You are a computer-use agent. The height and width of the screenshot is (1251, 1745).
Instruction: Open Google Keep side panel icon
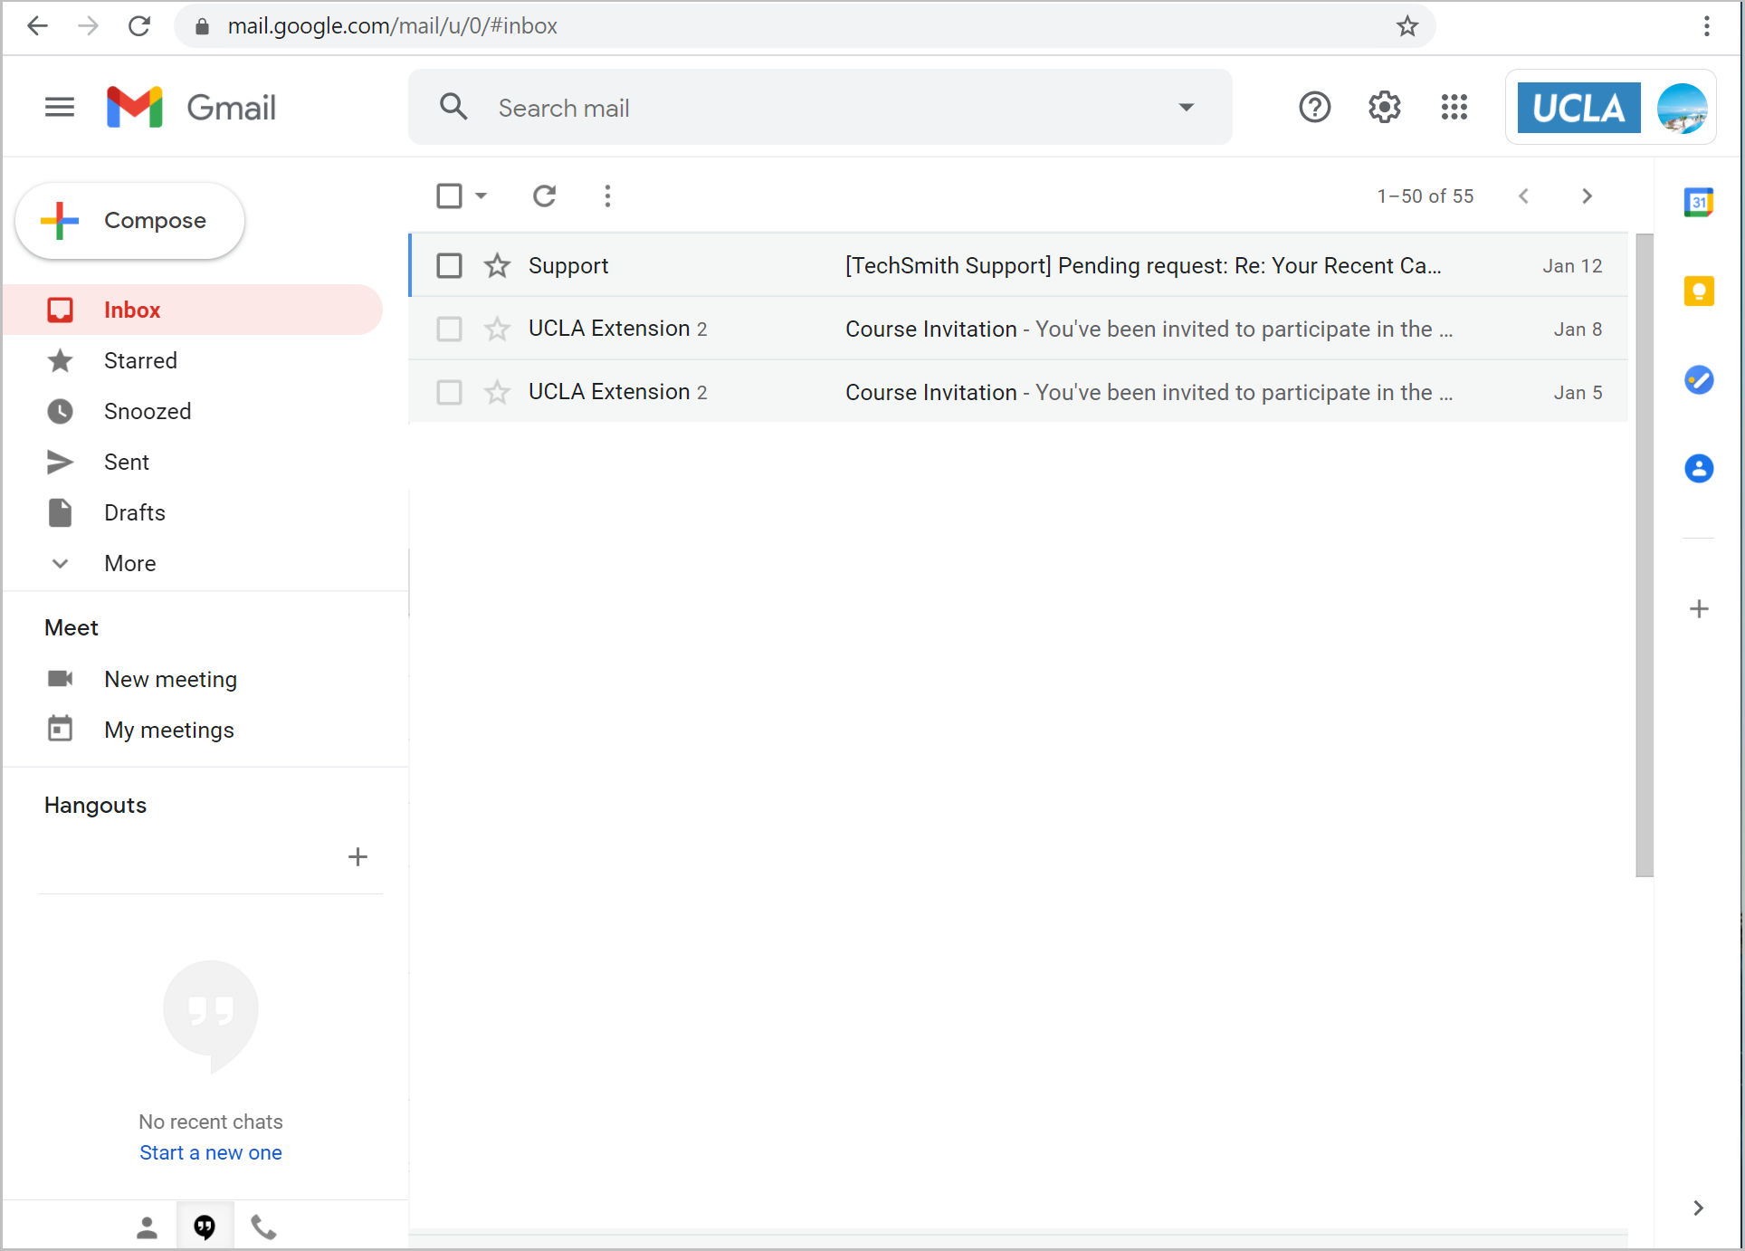[x=1699, y=291]
